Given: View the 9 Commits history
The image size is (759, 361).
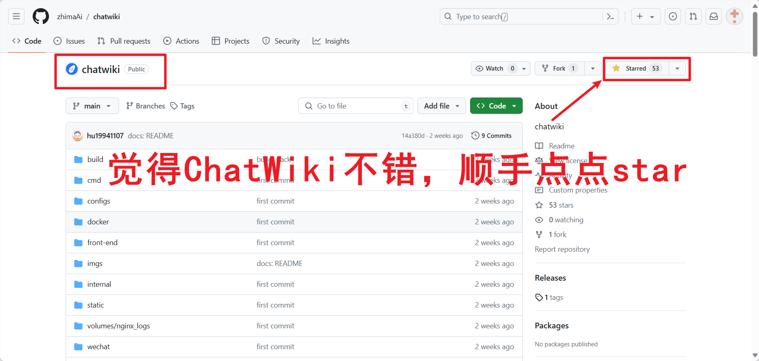Looking at the screenshot, I should [x=491, y=136].
